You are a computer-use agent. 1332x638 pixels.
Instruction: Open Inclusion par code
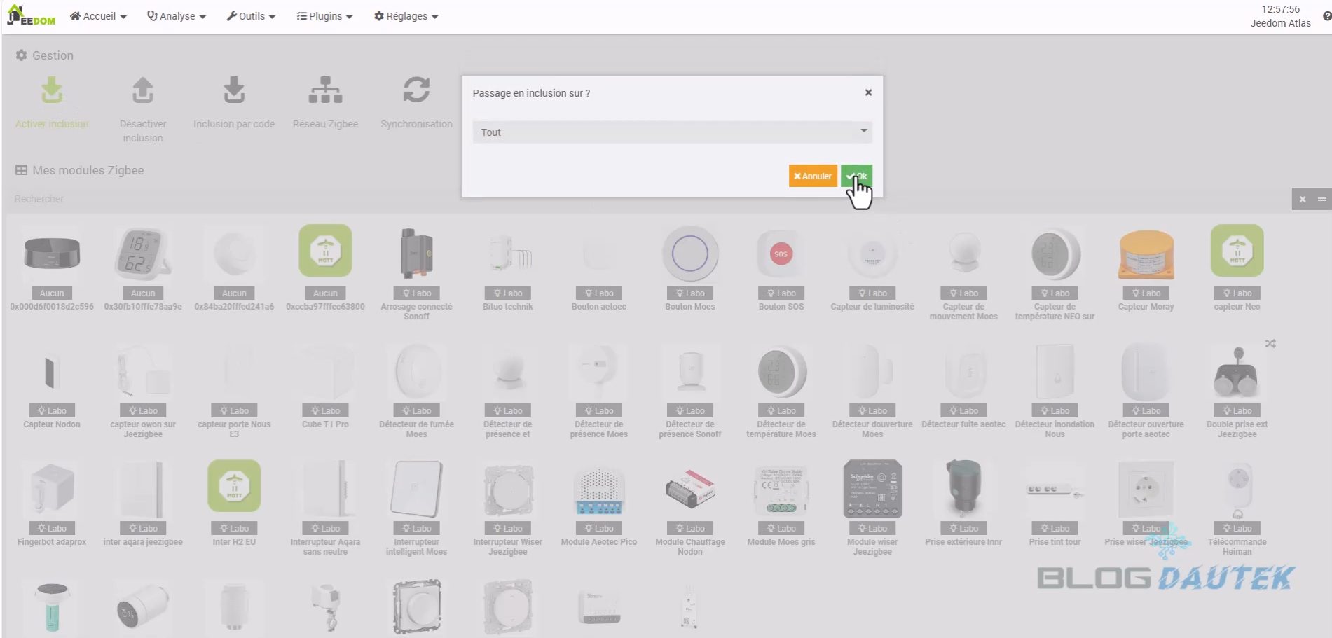(234, 91)
